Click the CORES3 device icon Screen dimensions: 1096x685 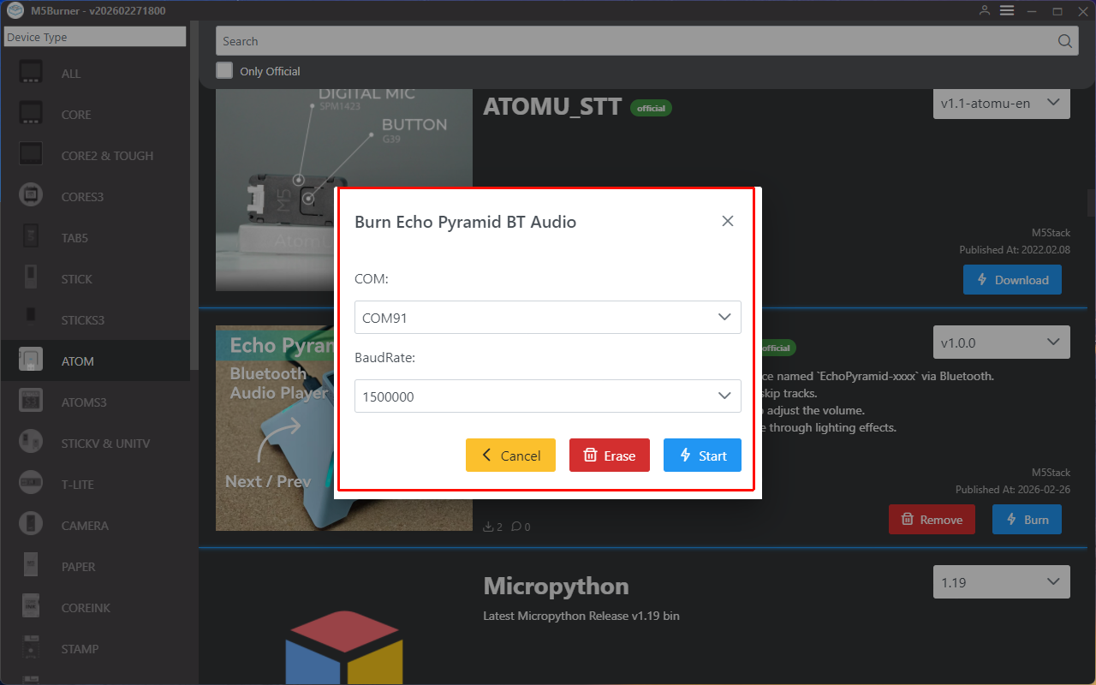(31, 196)
